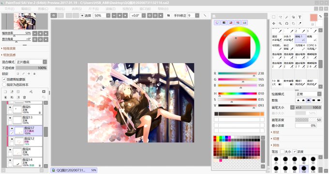Expand the 其他 section
329x174 pixels.
[x=275, y=145]
